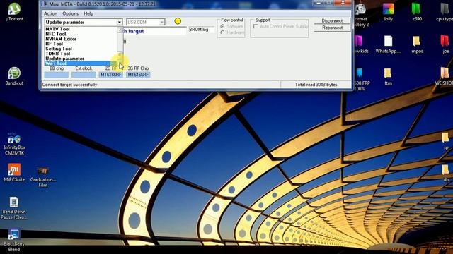Open the blue FRP 100% folder
The image size is (453, 254).
(x=361, y=79)
